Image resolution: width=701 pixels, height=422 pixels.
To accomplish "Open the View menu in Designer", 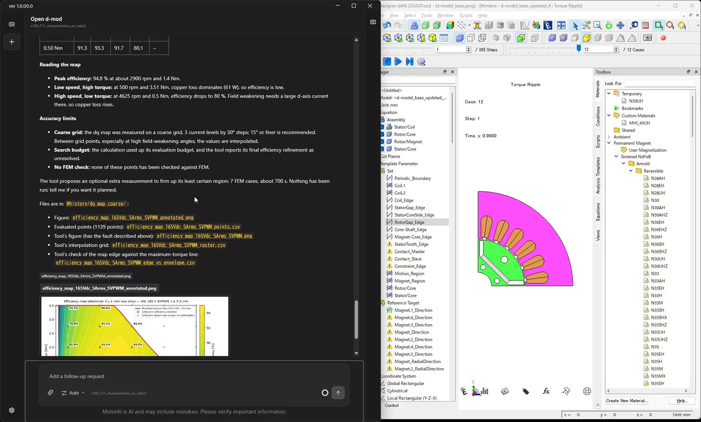I will tap(394, 16).
